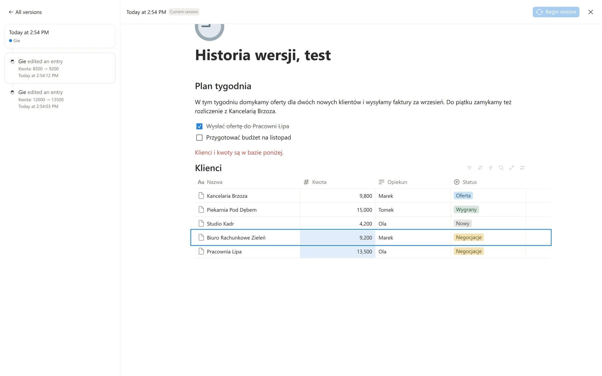Click the search icon in Klienci database
This screenshot has width=602, height=376.
(501, 168)
